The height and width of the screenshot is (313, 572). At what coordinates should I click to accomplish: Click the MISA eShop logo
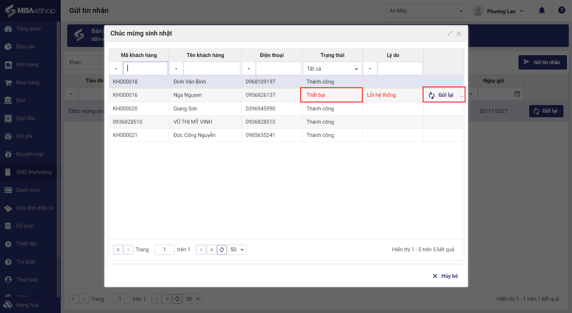click(30, 10)
